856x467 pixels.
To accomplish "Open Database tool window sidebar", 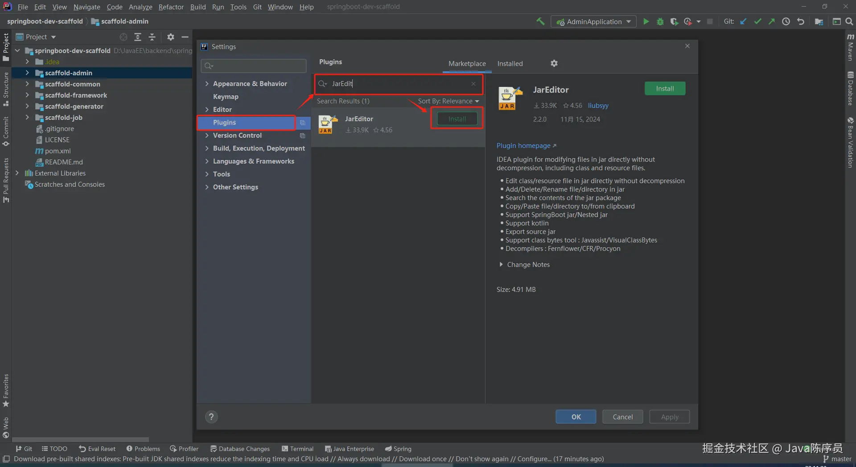I will pyautogui.click(x=851, y=88).
